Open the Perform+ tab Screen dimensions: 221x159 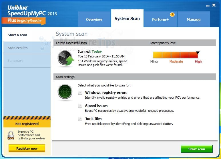click(160, 19)
